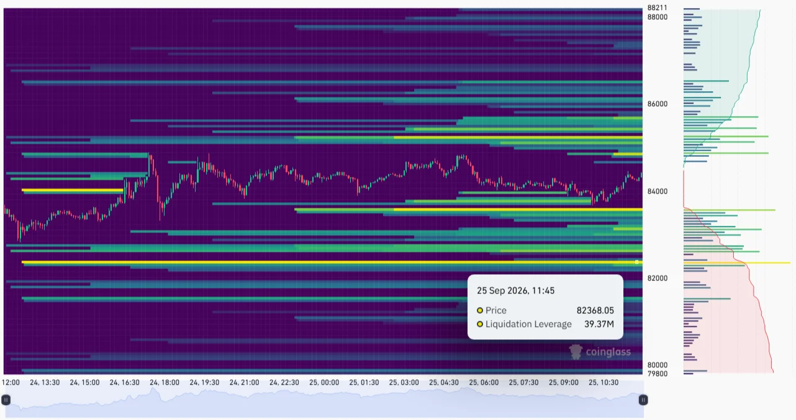Click the "88000" price axis label
The width and height of the screenshot is (796, 420).
coord(658,17)
